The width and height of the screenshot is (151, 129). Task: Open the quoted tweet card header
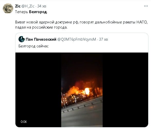[x=63, y=39]
